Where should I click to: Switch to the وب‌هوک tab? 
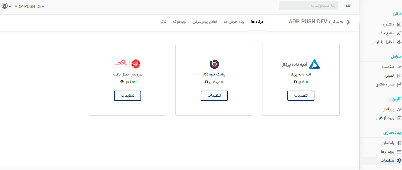tap(179, 22)
